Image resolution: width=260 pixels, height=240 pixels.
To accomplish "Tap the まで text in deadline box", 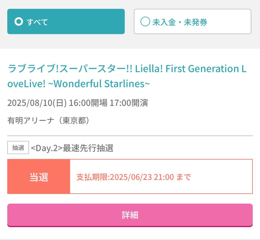I will pos(184,177).
